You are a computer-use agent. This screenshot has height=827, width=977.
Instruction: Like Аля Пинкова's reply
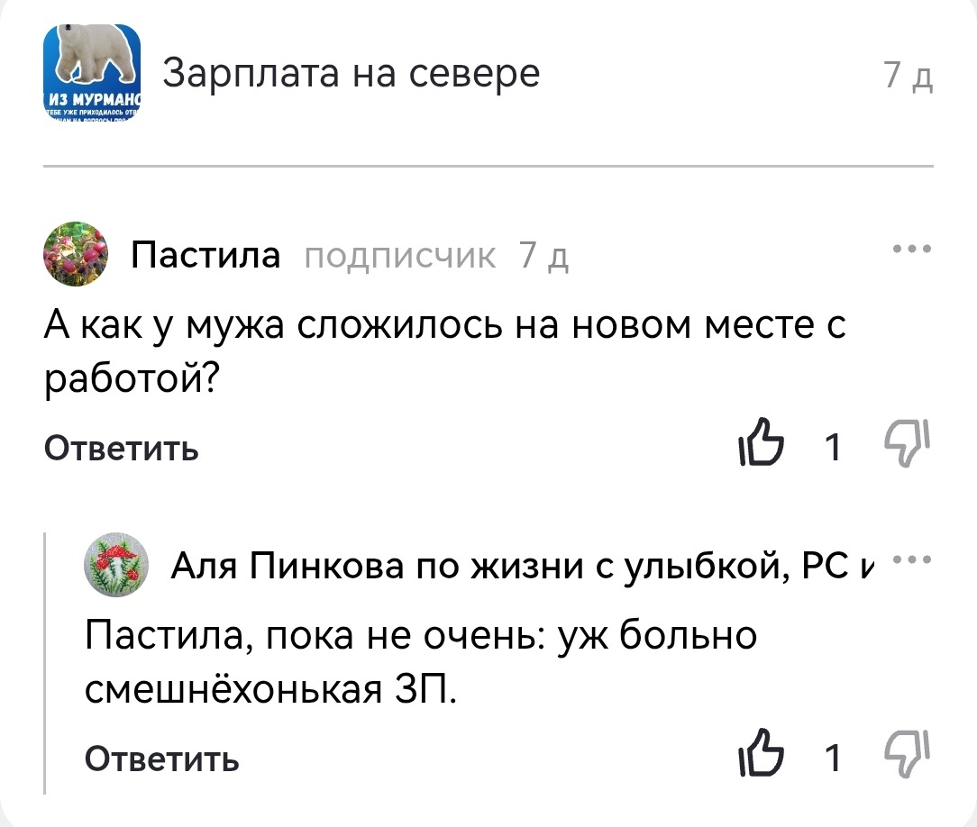[x=762, y=755]
